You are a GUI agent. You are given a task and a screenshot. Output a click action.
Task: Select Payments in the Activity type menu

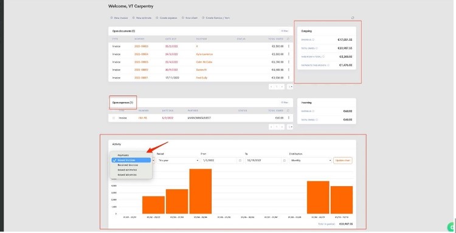(x=131, y=155)
